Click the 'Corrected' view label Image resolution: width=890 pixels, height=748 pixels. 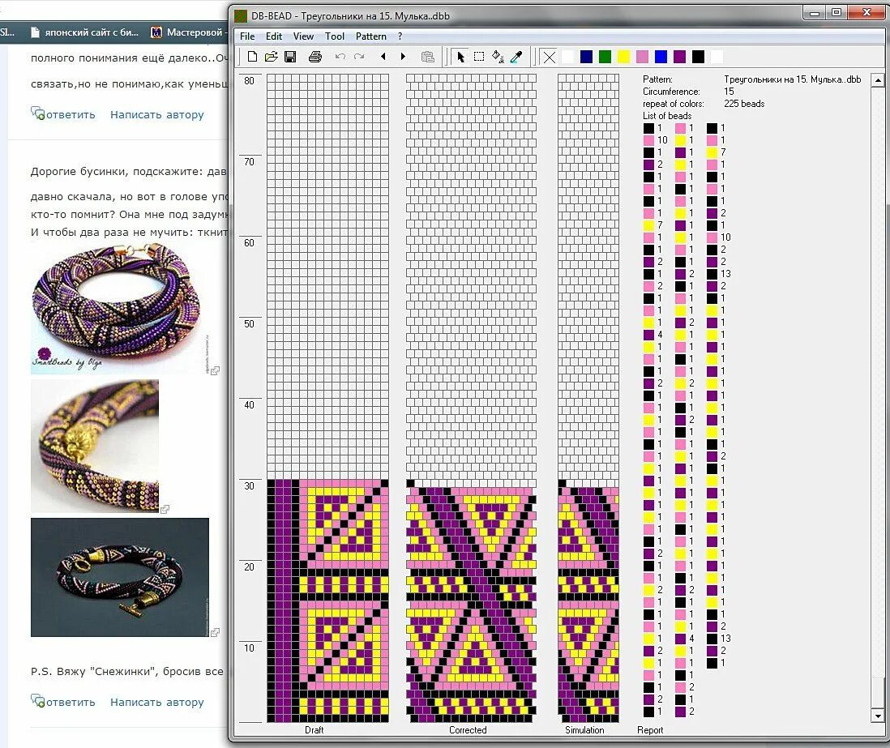tap(468, 730)
